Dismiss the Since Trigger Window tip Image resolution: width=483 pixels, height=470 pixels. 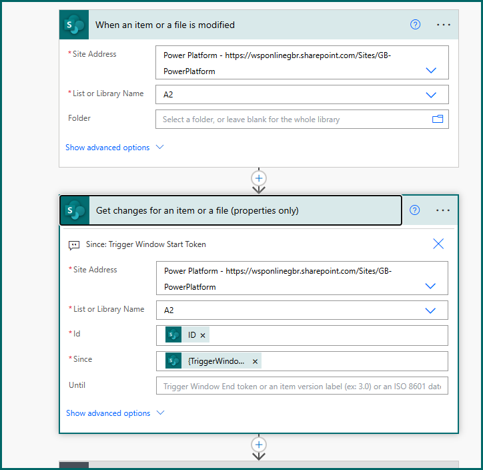(x=438, y=244)
